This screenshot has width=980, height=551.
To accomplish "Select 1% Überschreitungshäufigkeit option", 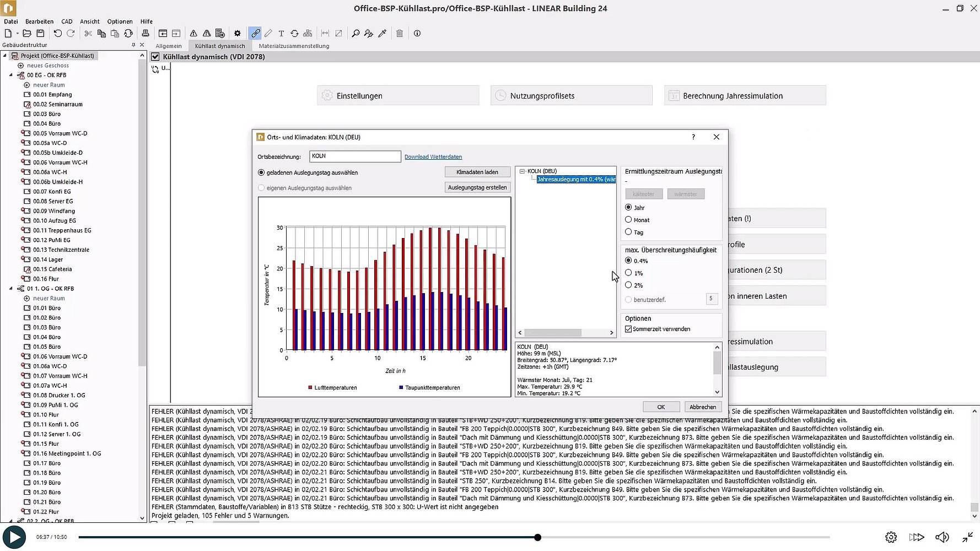I will (x=628, y=273).
